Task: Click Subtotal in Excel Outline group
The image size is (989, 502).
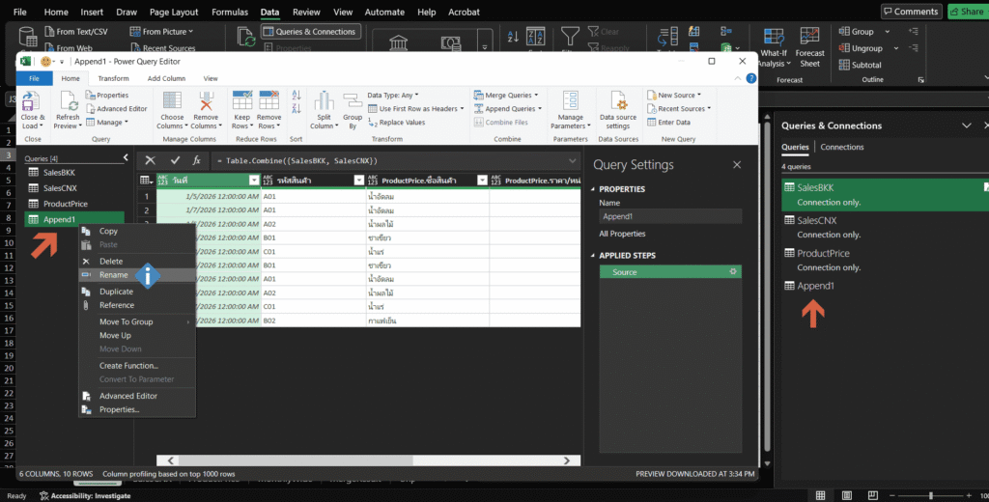Action: [861, 65]
